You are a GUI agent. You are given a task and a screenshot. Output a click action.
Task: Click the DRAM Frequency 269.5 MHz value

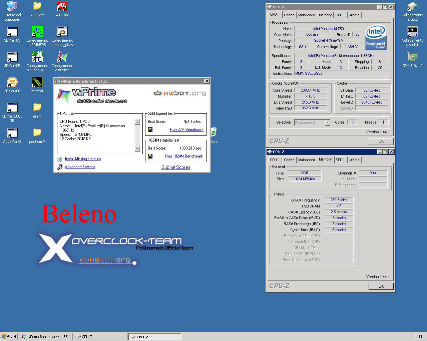[x=339, y=200]
